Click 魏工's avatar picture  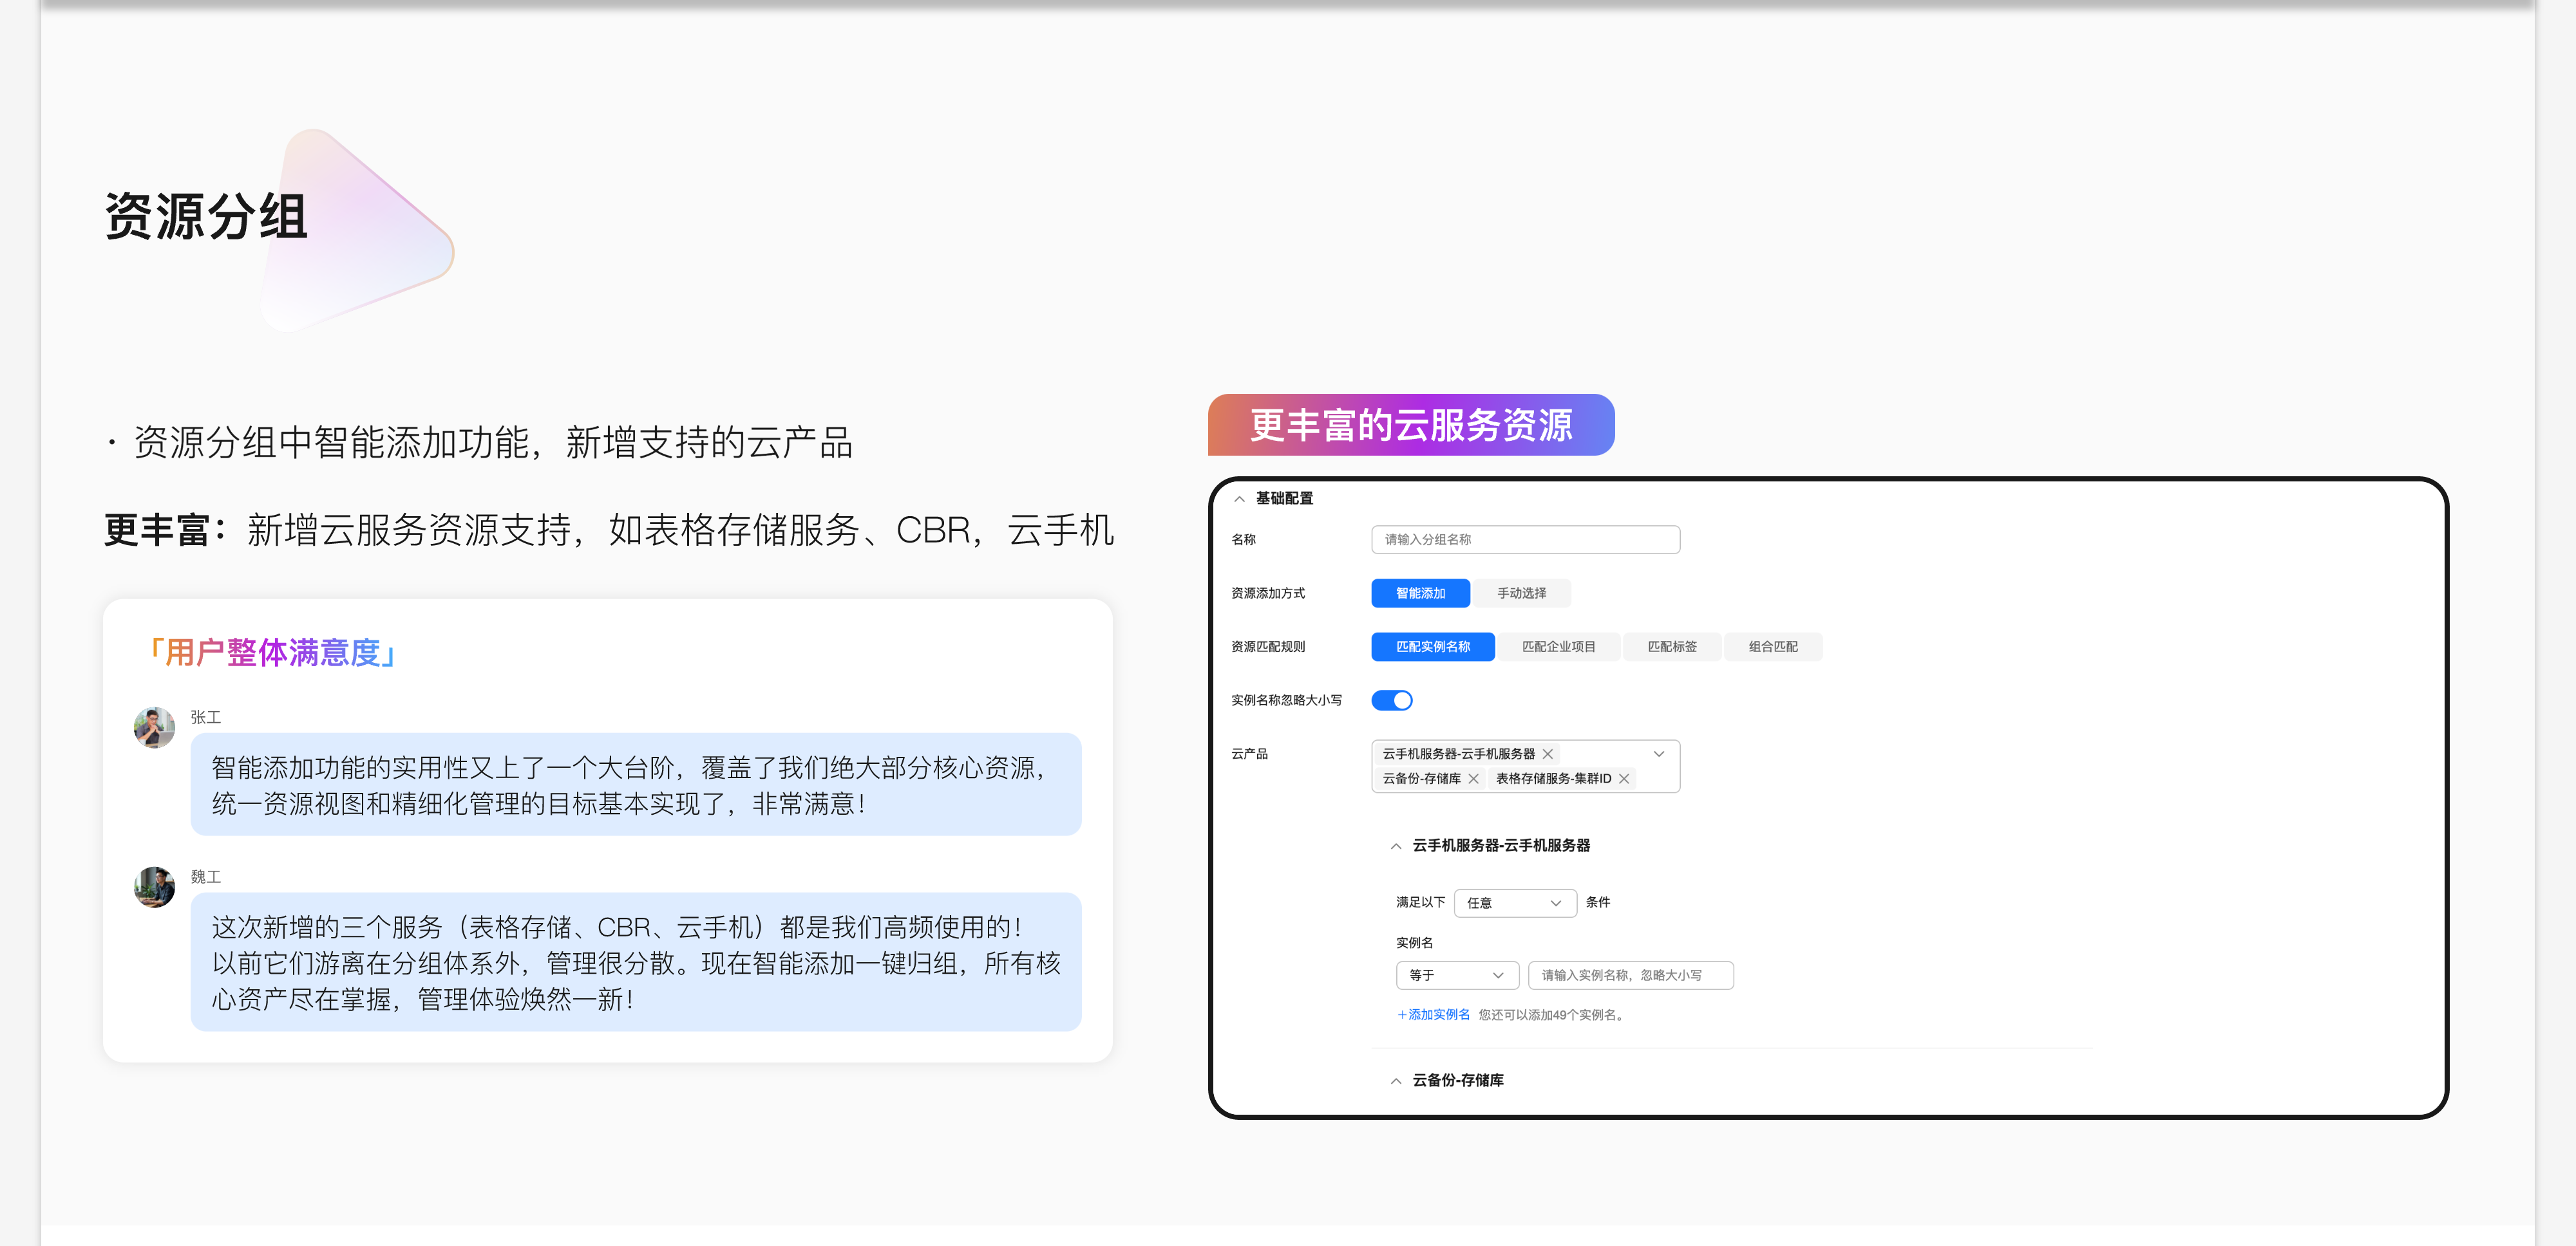tap(154, 886)
